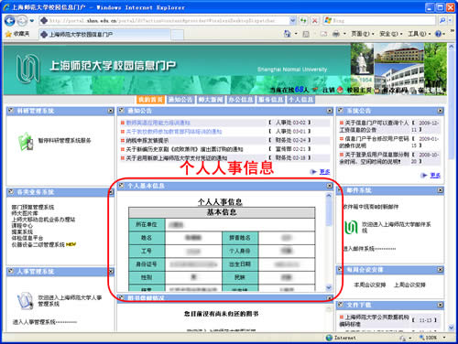This screenshot has height=344, width=458.
Task: Open the 师大图片库 link
Action: pos(25,213)
